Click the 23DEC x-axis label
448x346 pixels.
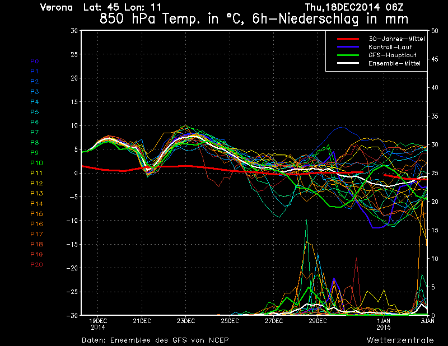(186, 321)
